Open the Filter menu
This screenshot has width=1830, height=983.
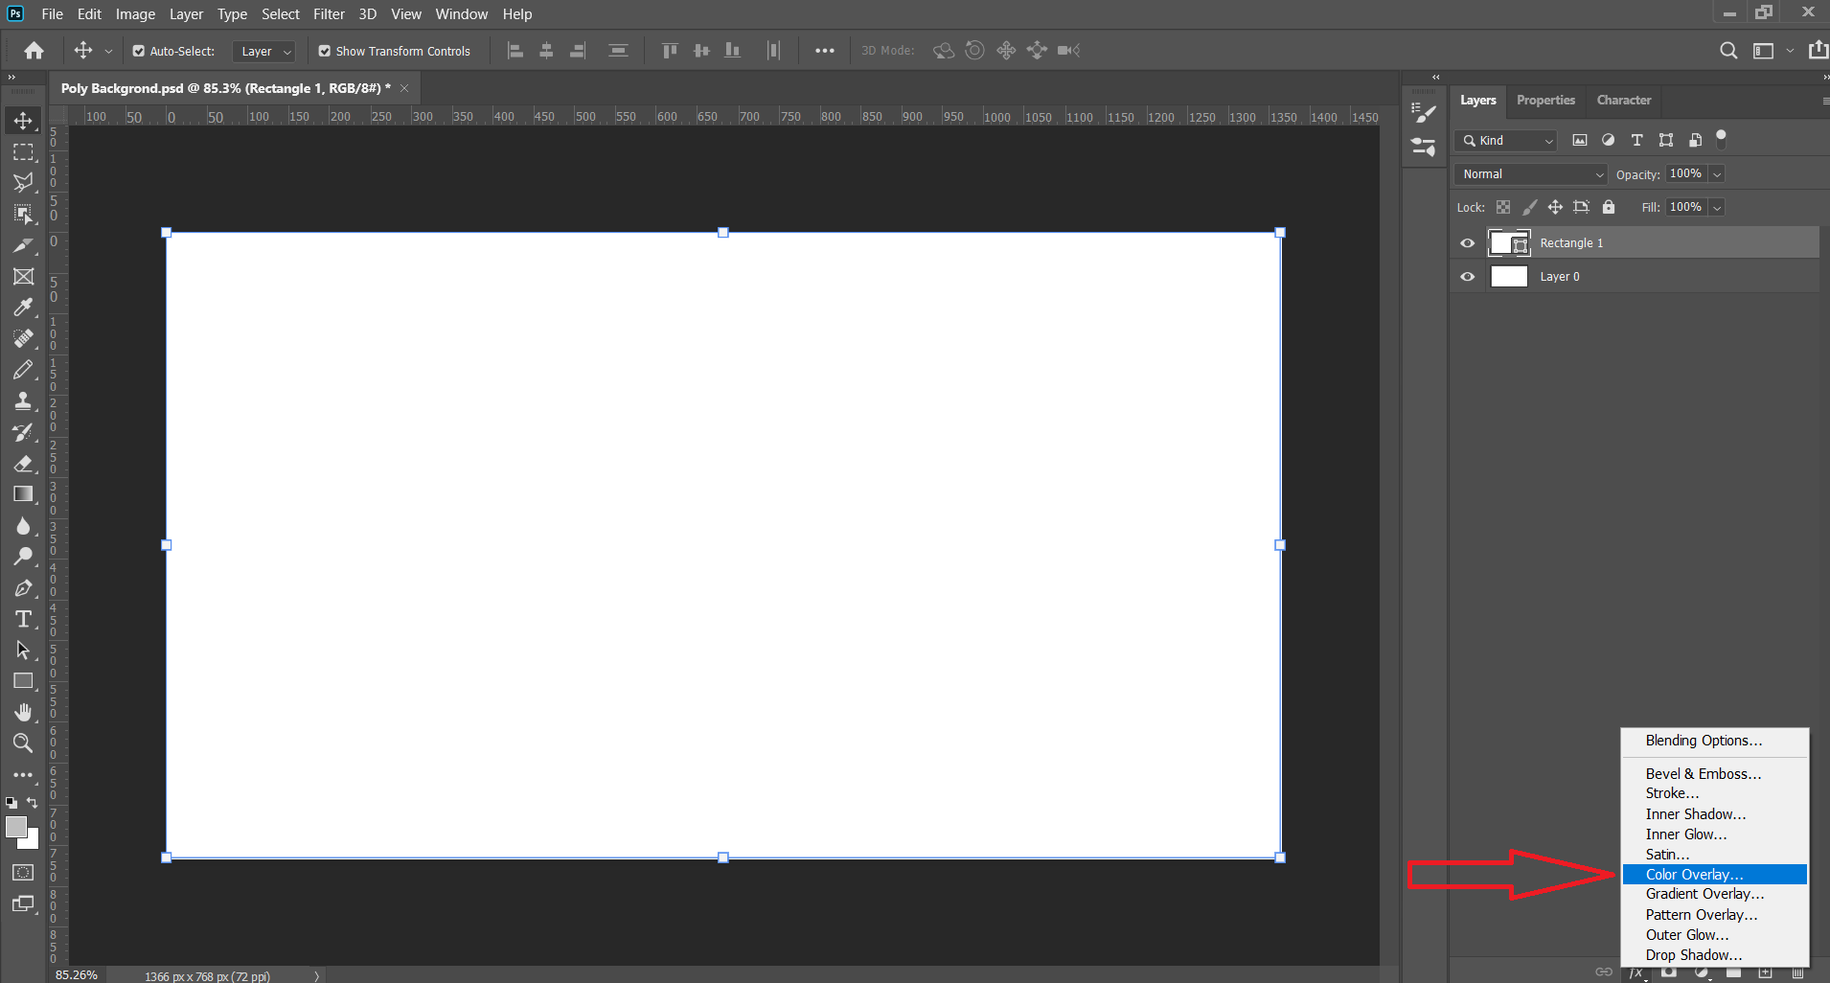[329, 14]
